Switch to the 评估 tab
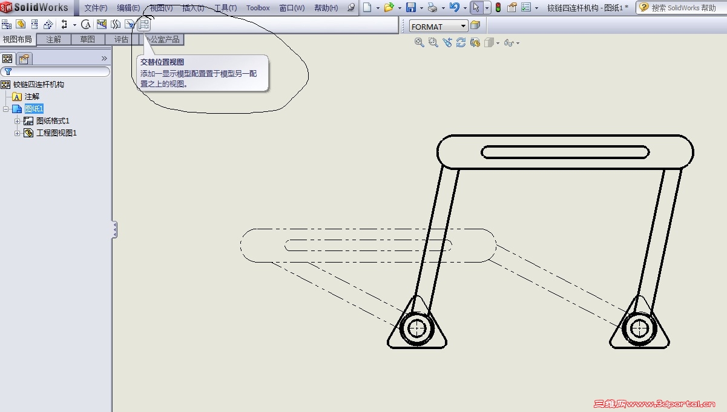Image resolution: width=727 pixels, height=412 pixels. [122, 39]
